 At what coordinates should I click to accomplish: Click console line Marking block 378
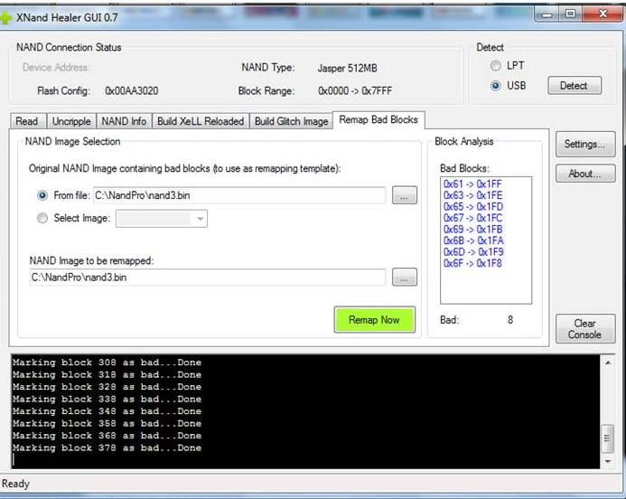click(107, 447)
